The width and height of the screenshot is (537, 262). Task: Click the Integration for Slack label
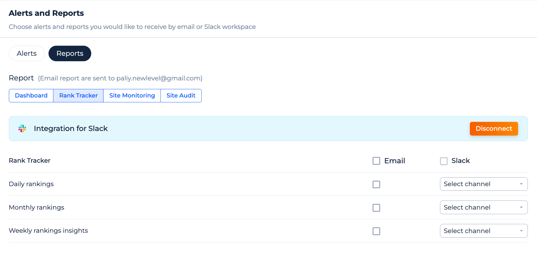(x=71, y=129)
